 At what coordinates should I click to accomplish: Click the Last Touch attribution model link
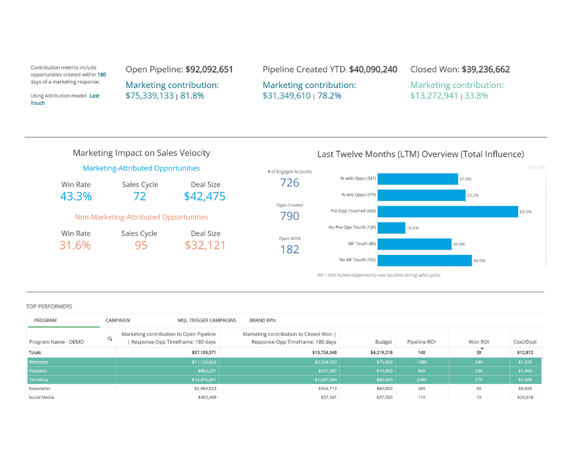tap(65, 99)
